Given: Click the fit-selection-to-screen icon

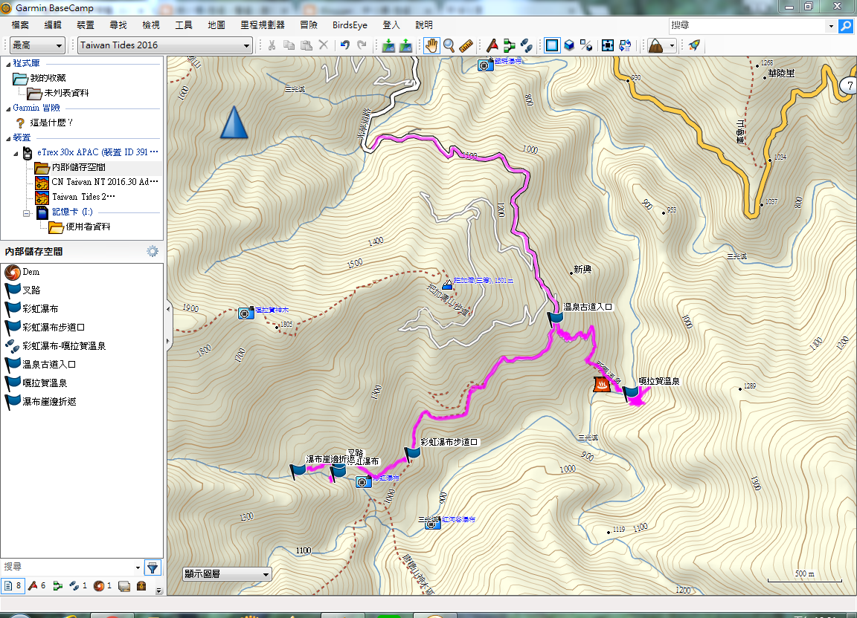Looking at the screenshot, I should tap(608, 45).
